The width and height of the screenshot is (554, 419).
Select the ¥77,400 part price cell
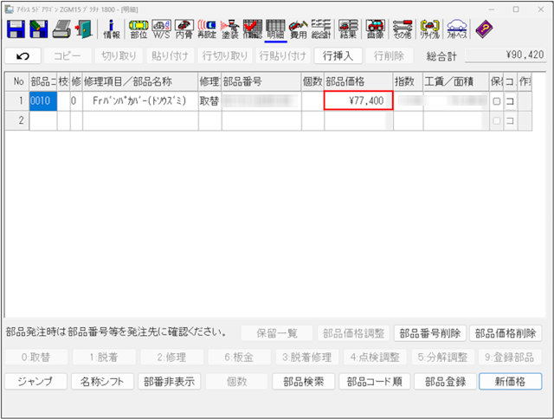(358, 100)
